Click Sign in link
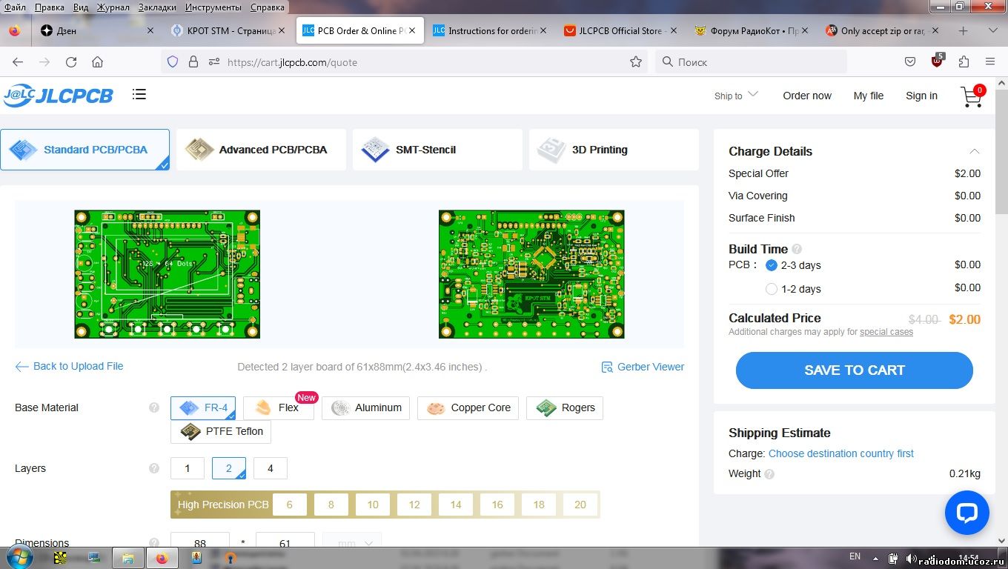Screen dimensions: 1008x569 [921, 96]
